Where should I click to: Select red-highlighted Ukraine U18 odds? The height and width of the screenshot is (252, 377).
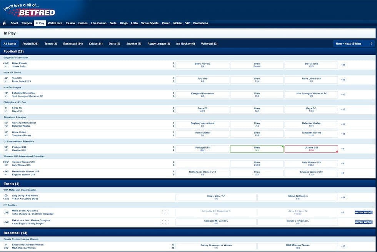point(311,149)
